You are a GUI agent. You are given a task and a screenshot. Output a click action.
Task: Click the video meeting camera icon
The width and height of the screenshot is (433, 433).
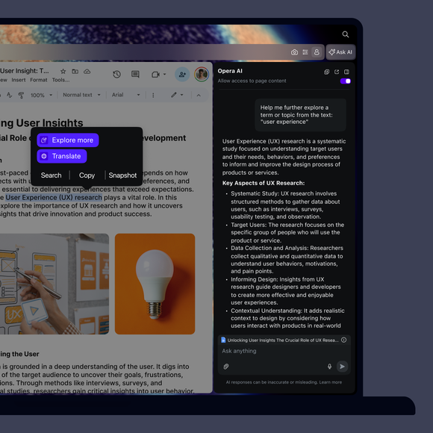tap(155, 75)
